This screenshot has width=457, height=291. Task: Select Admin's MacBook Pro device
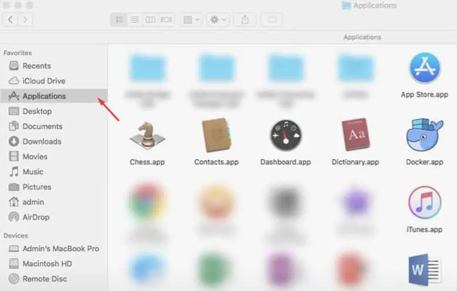coord(54,249)
